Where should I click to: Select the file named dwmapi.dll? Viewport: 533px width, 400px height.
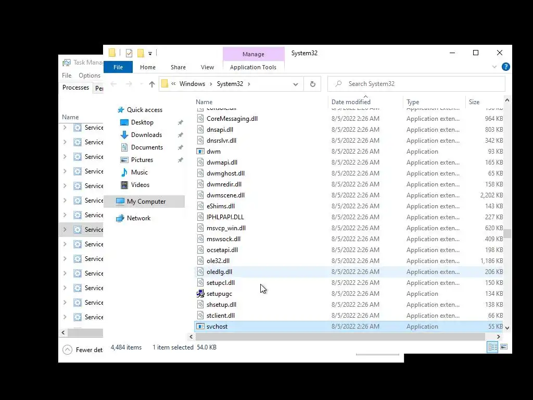point(222,162)
